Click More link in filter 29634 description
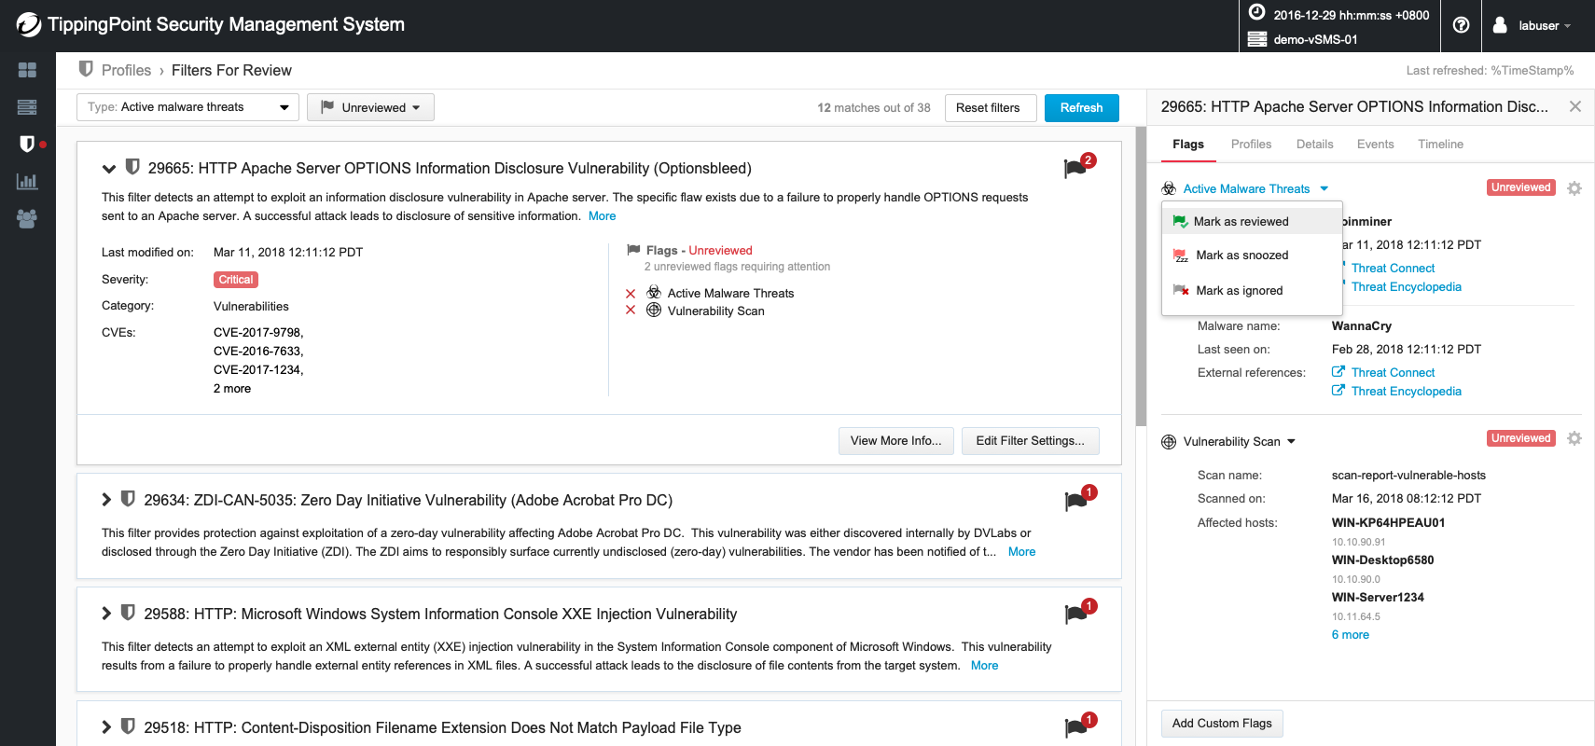Viewport: 1595px width, 746px height. [x=1022, y=552]
